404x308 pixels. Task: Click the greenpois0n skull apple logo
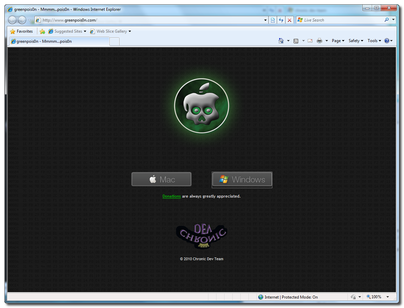[202, 106]
